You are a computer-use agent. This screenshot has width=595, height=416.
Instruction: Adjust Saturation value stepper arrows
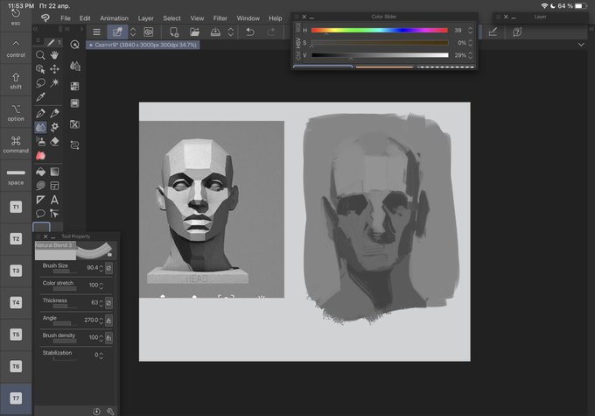[x=471, y=43]
